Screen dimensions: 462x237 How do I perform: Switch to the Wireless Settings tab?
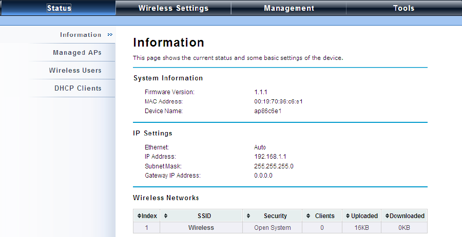point(174,8)
